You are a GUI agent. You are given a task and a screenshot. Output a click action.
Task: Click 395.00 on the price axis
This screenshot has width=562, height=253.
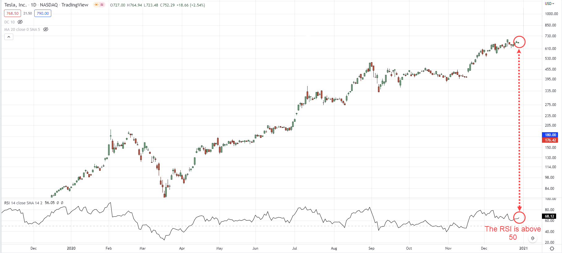click(551, 79)
